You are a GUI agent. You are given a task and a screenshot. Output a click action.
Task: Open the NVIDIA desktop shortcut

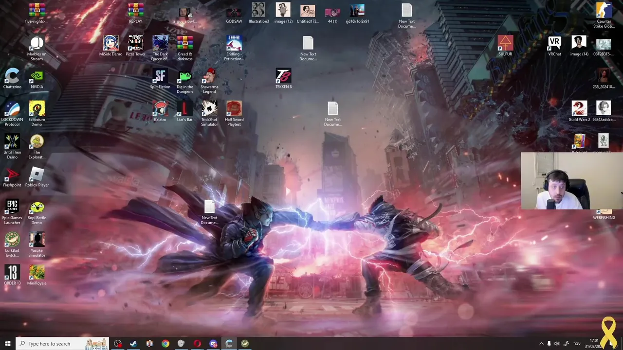tap(37, 78)
